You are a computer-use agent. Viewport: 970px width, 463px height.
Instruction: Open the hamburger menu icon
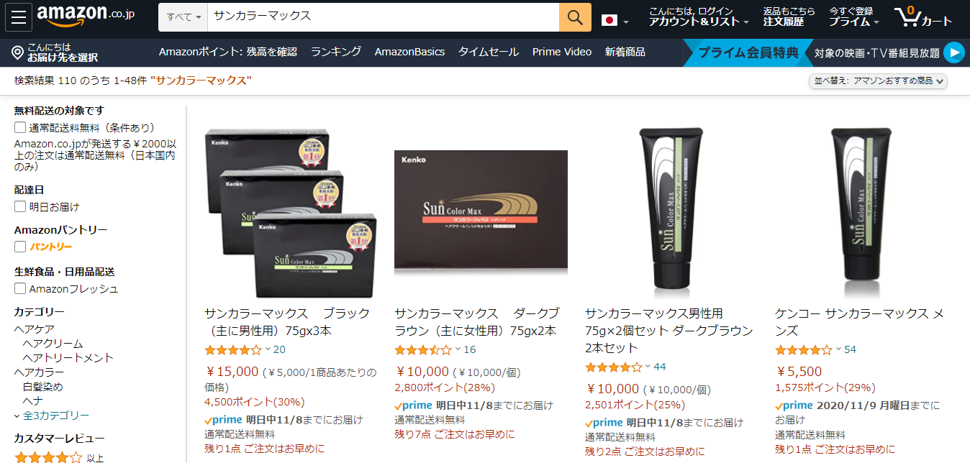pyautogui.click(x=19, y=17)
